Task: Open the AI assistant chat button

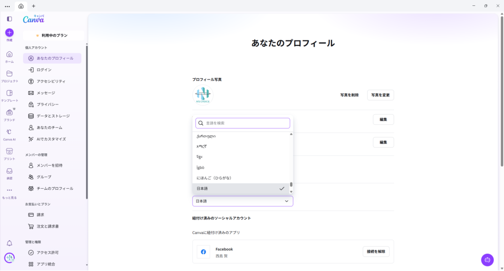Action: pyautogui.click(x=487, y=260)
